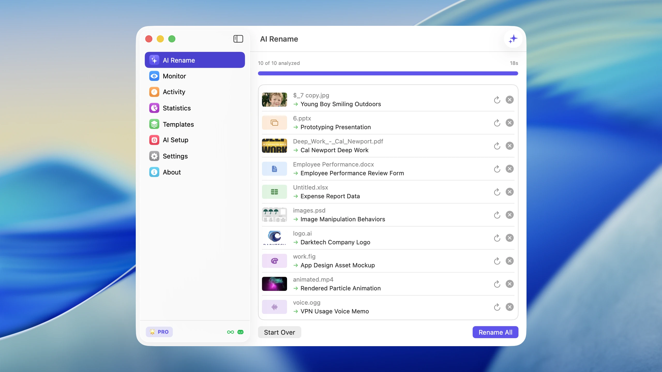Select the Deep Work PDF cover thumbnail
The width and height of the screenshot is (662, 372).
click(274, 146)
